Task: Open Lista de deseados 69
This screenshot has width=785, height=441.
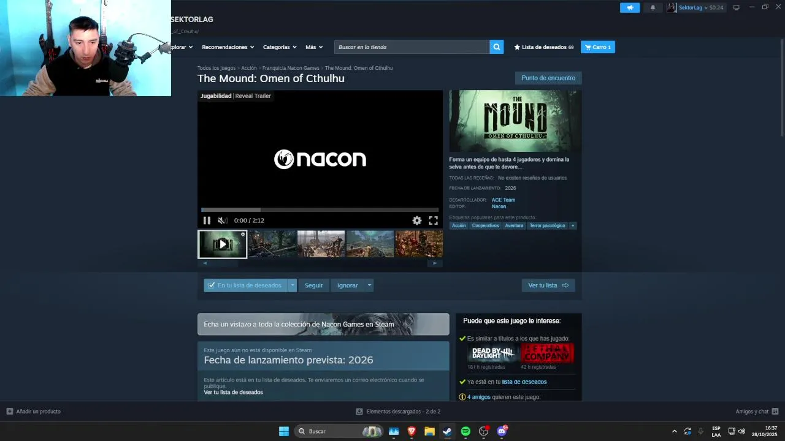Action: point(544,47)
